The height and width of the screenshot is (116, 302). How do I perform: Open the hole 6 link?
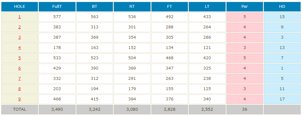click(x=19, y=68)
